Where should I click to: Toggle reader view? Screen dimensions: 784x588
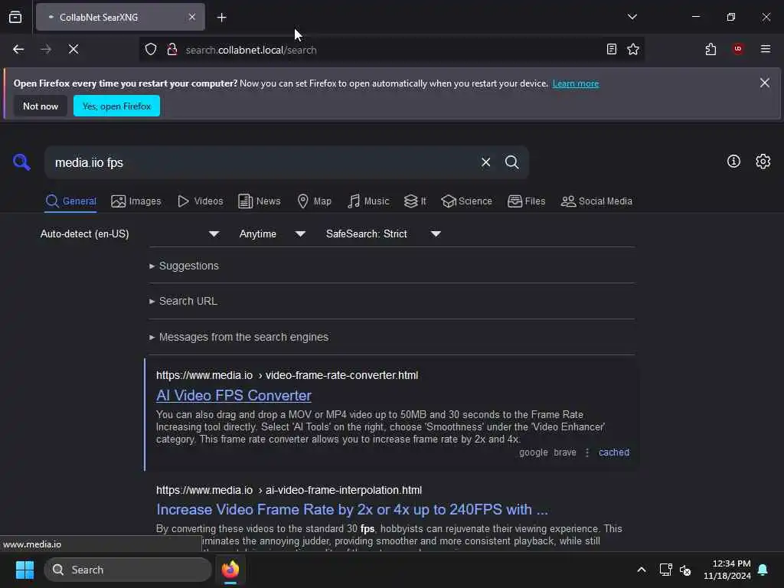(611, 50)
